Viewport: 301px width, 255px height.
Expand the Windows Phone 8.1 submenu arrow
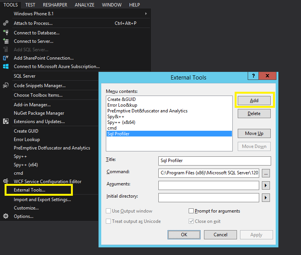click(x=146, y=14)
